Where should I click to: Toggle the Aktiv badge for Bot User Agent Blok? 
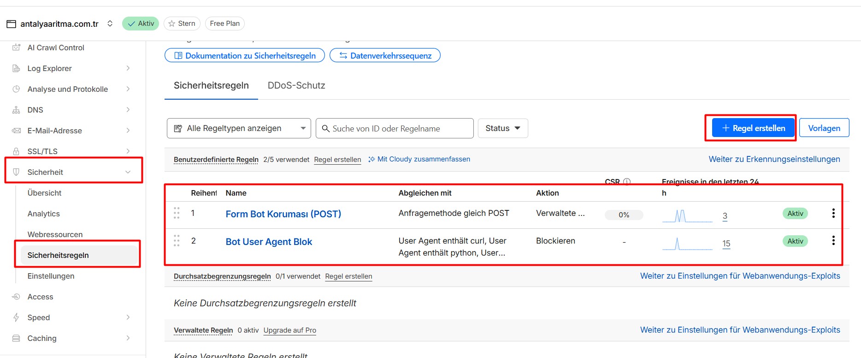click(x=795, y=241)
